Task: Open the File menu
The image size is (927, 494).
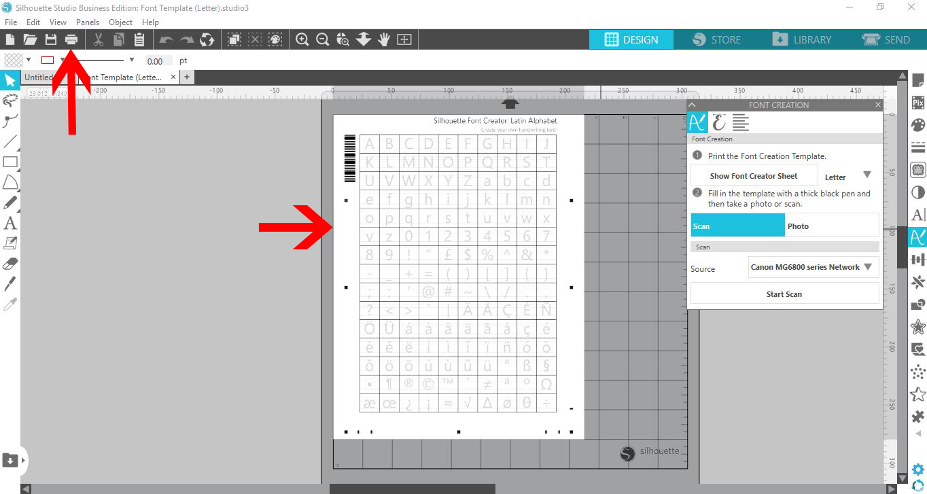Action: pos(11,22)
